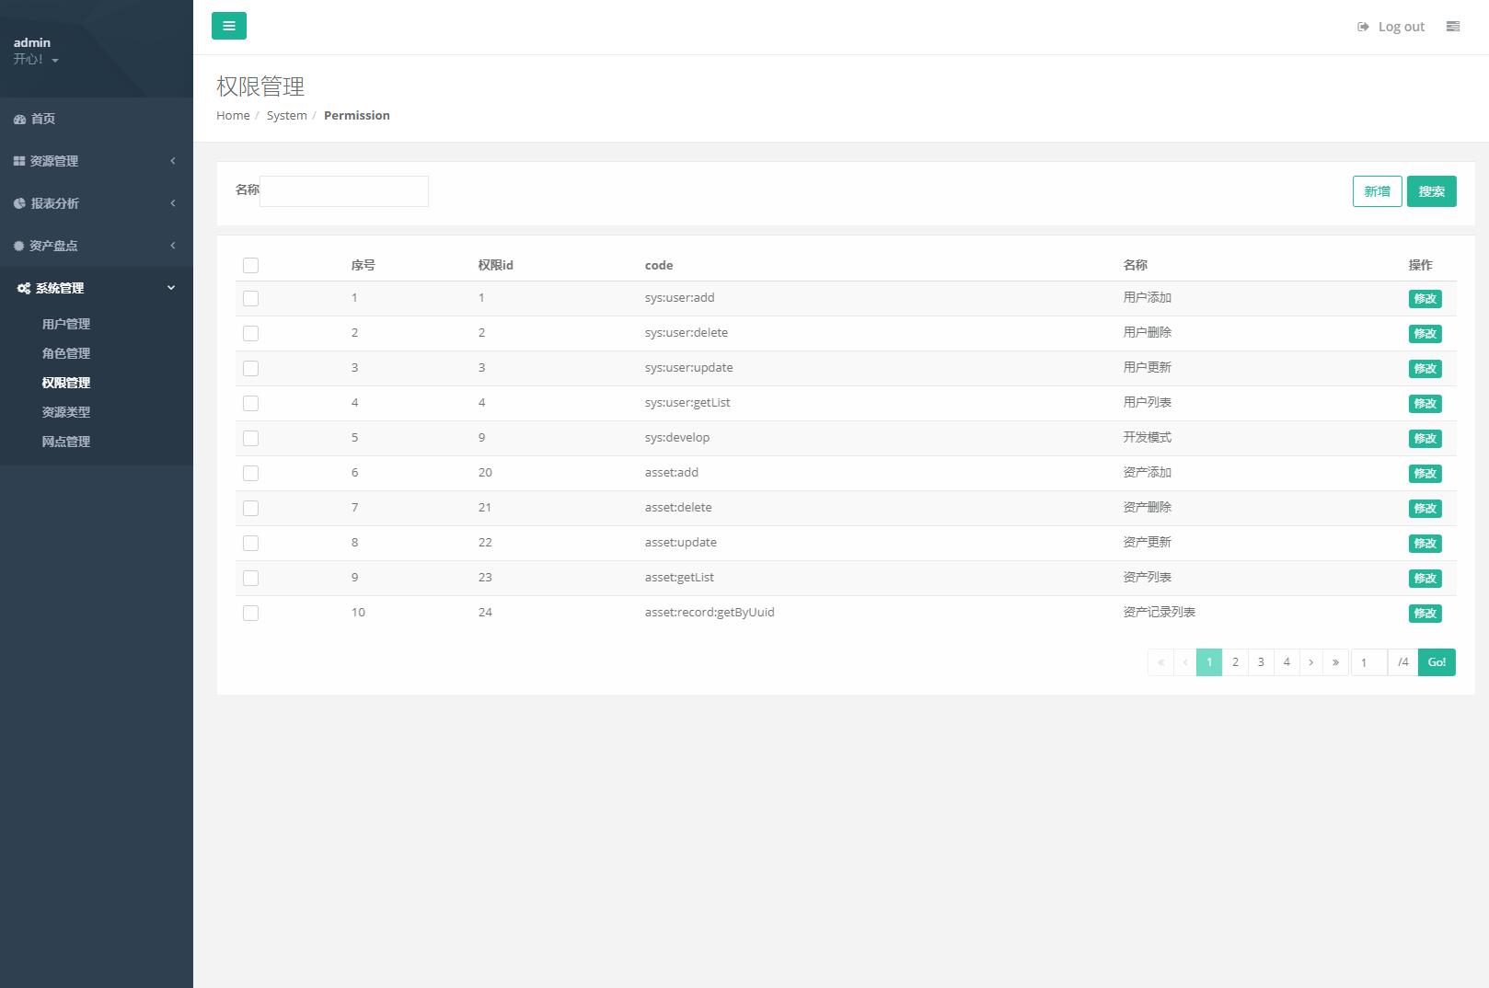Go to the next page ›

tap(1311, 662)
